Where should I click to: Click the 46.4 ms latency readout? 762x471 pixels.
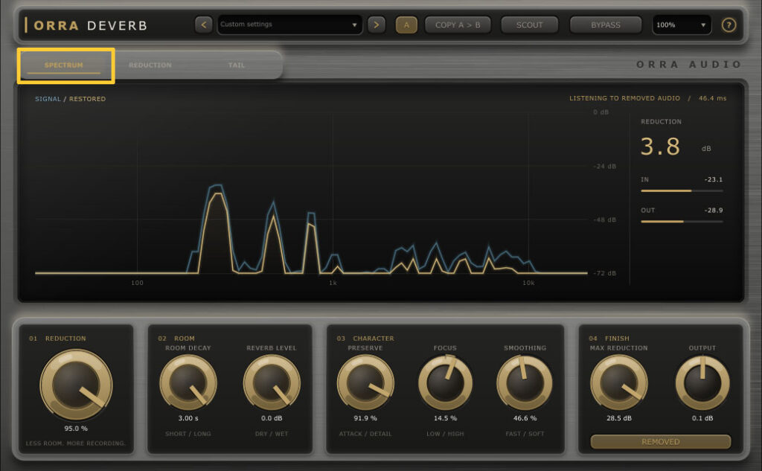coord(712,98)
